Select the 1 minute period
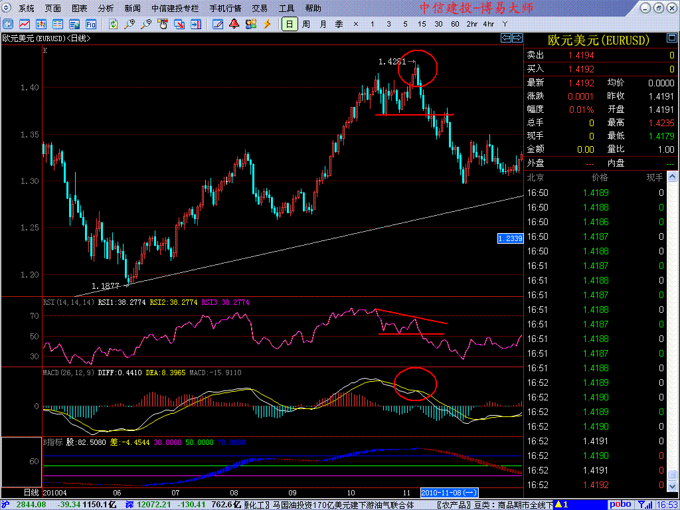This screenshot has width=680, height=510. pos(372,25)
